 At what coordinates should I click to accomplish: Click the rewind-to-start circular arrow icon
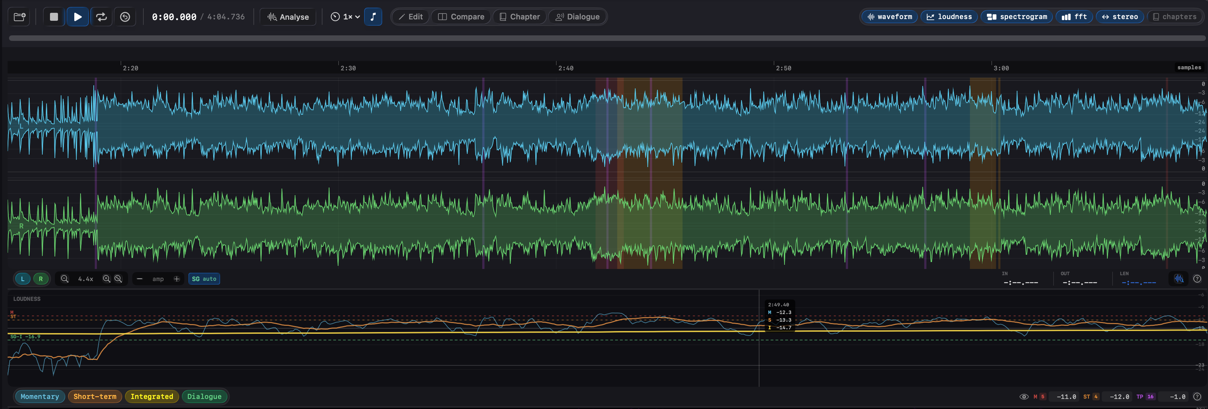pos(125,17)
